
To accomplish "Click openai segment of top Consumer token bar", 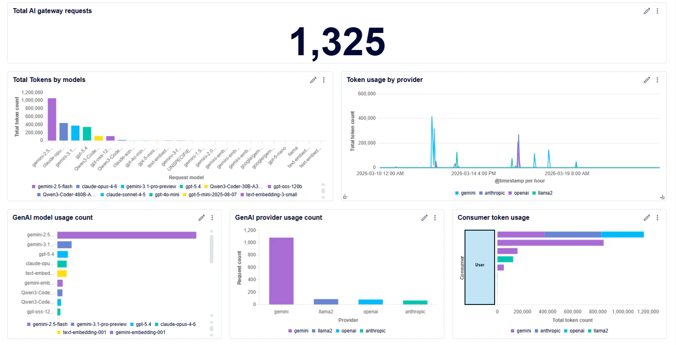I will coord(623,234).
